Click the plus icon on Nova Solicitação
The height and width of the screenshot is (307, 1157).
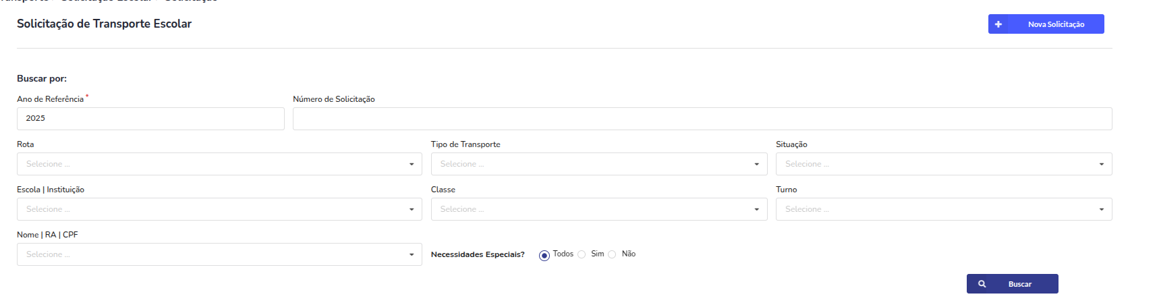(998, 24)
